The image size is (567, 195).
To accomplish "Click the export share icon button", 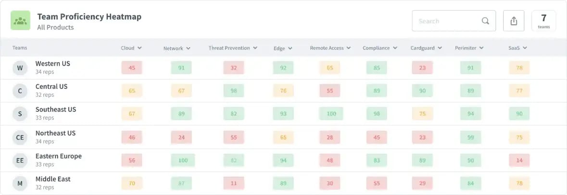I will coord(514,21).
